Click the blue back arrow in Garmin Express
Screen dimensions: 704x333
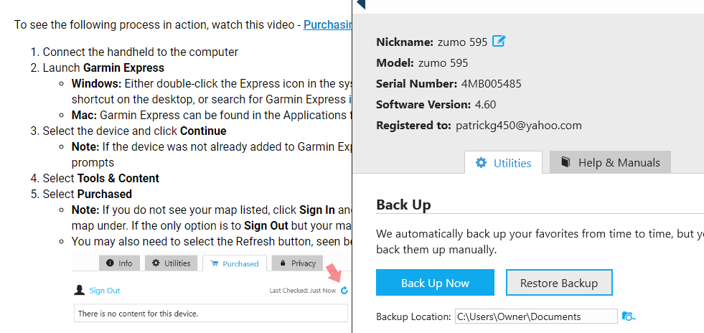tap(361, 4)
